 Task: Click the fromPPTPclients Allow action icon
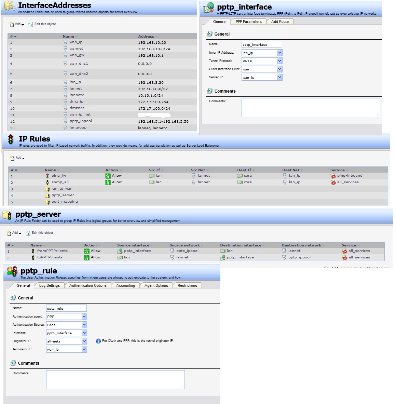(86, 251)
